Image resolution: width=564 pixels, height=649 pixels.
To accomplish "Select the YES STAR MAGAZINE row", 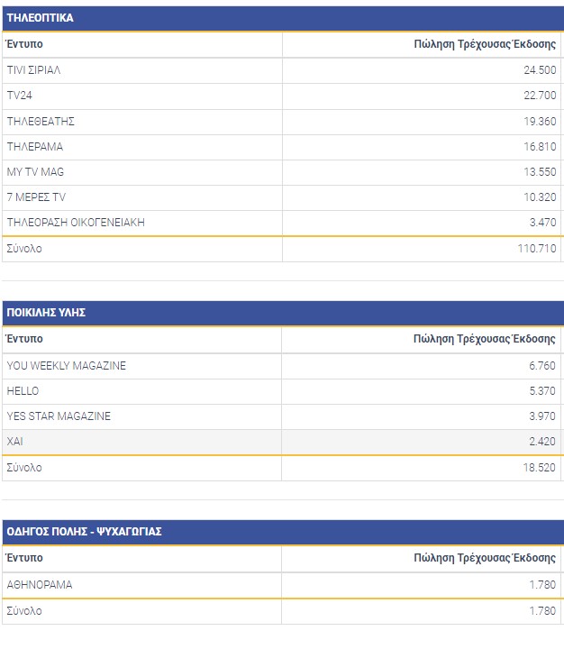I will pyautogui.click(x=59, y=416).
